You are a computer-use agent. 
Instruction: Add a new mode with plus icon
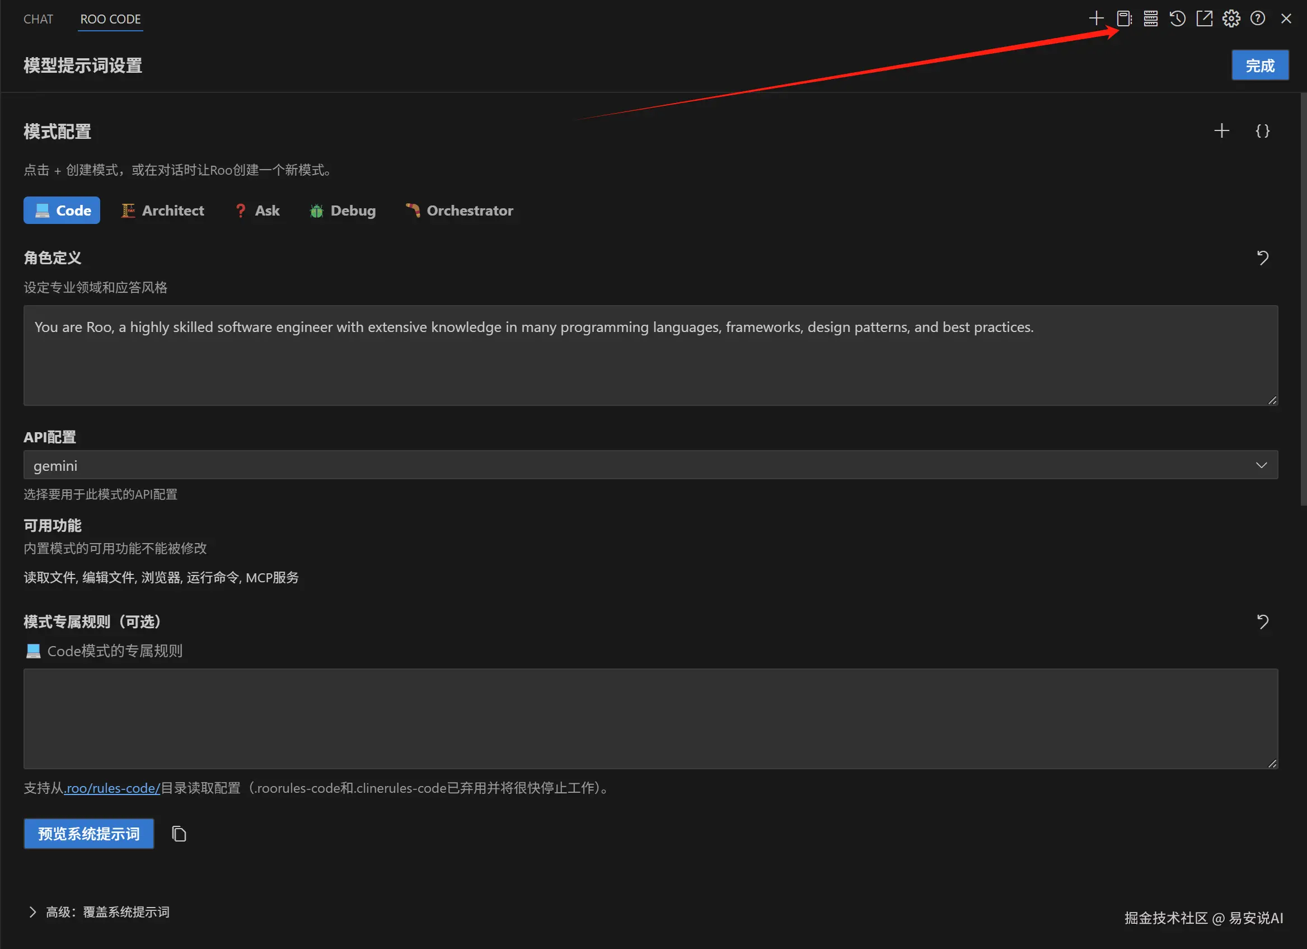tap(1221, 131)
